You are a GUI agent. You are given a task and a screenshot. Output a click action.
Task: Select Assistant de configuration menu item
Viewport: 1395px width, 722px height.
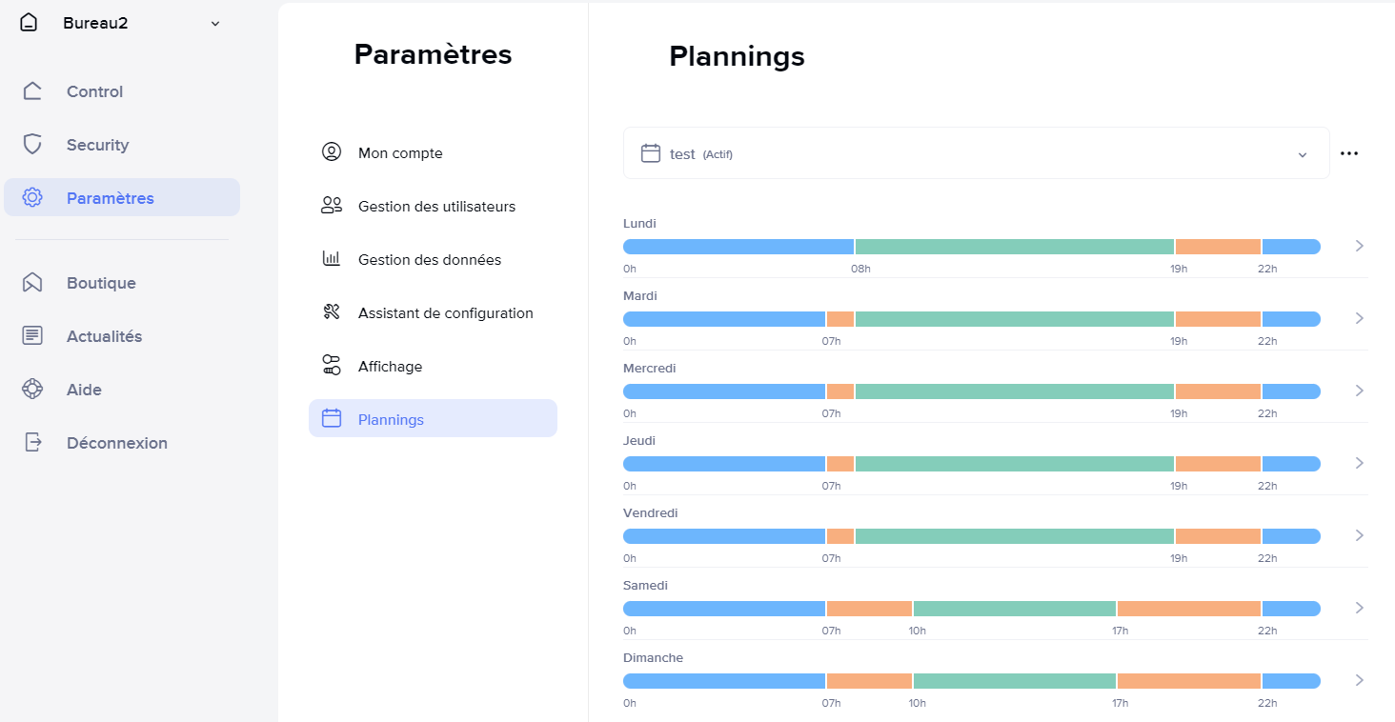point(445,313)
